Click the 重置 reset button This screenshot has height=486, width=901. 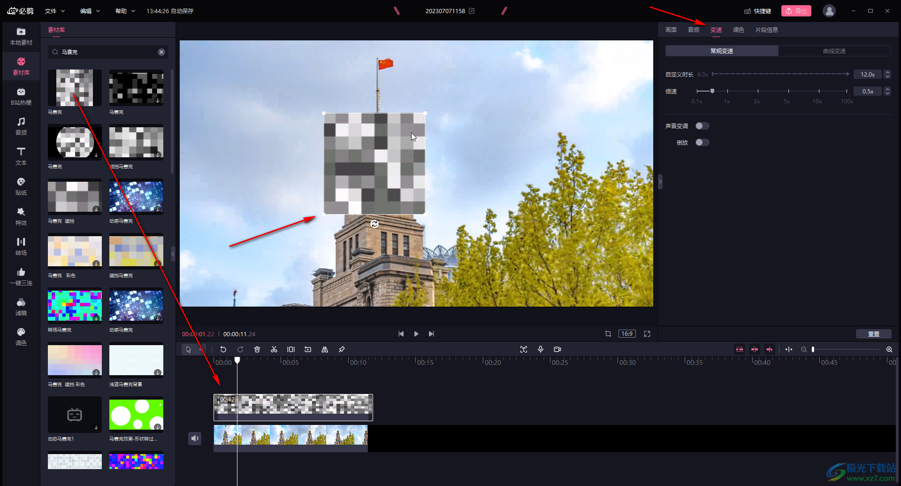coord(874,334)
